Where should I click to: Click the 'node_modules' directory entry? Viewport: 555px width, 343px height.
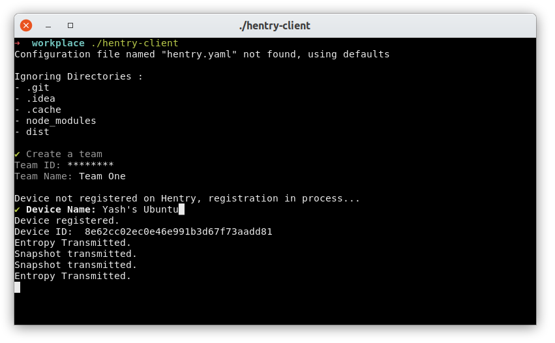coord(61,121)
